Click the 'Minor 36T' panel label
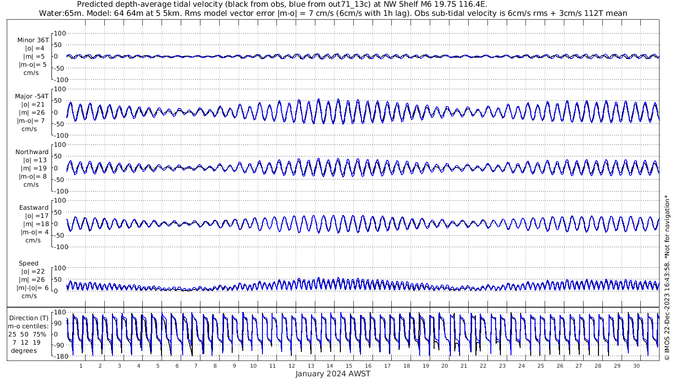Image resolution: width=673 pixels, height=384 pixels. [x=33, y=40]
